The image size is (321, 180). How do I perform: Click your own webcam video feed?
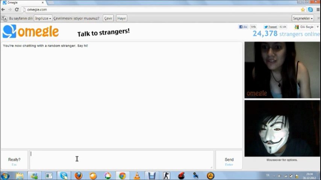282,128
